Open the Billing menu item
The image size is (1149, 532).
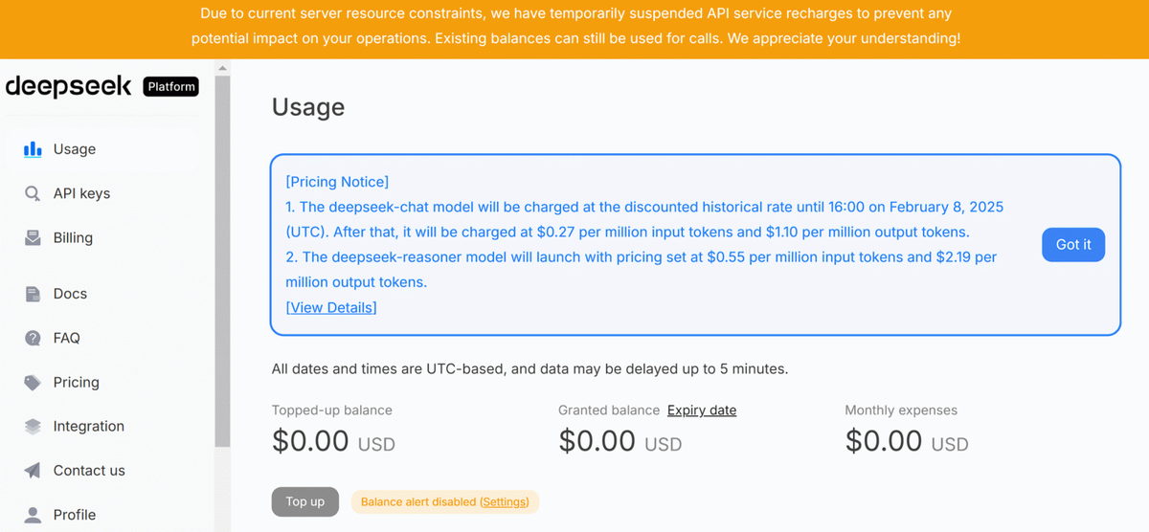tap(73, 238)
